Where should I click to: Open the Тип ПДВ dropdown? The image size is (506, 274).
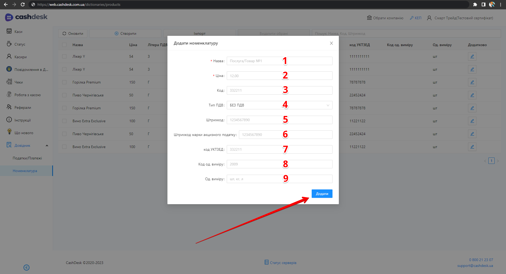click(279, 105)
